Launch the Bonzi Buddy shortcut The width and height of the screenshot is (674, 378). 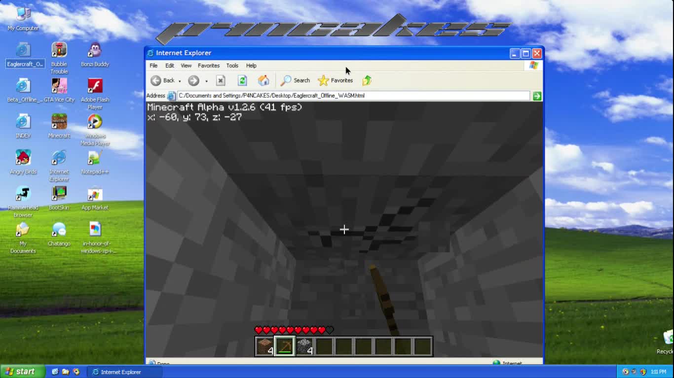pyautogui.click(x=95, y=55)
